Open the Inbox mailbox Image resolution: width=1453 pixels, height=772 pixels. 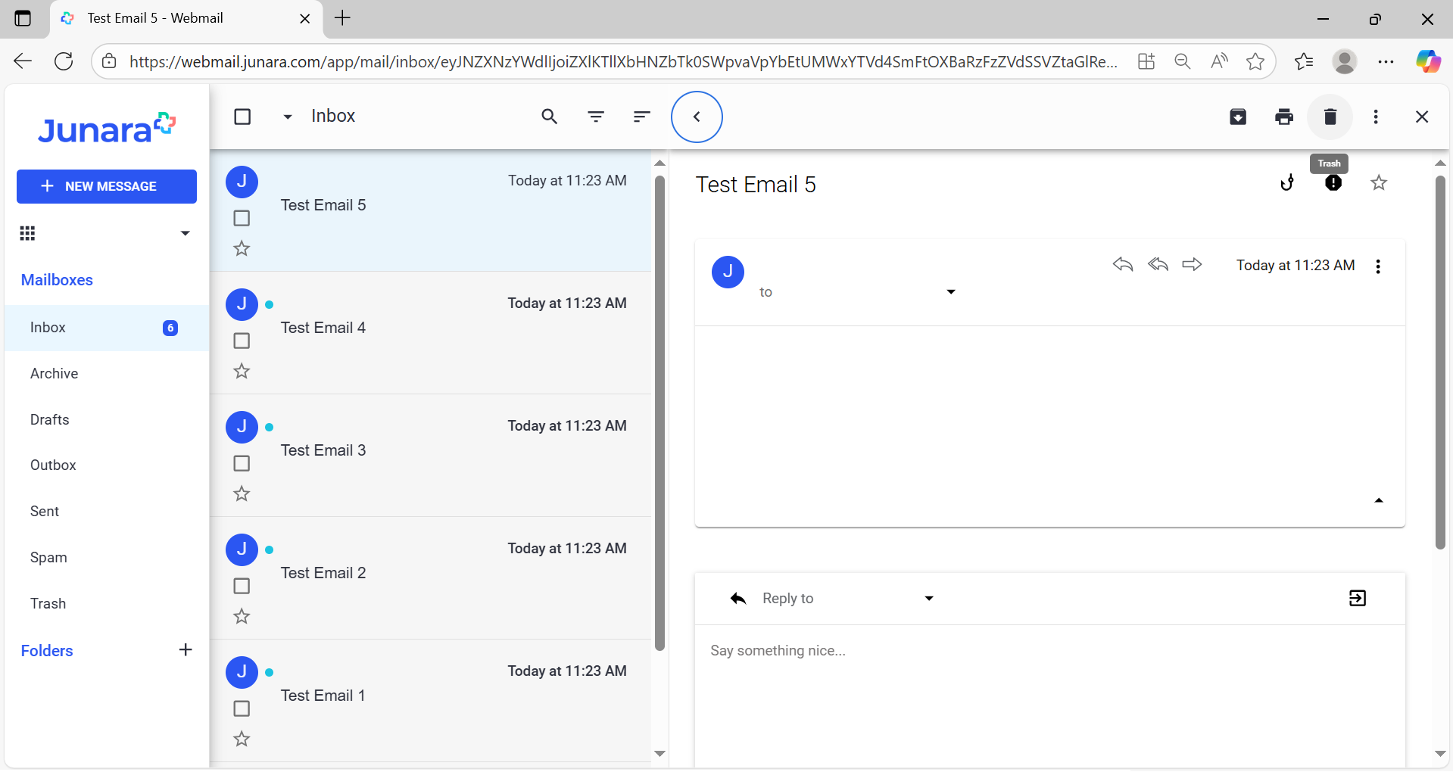coord(107,328)
